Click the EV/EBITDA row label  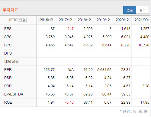tap(14, 94)
